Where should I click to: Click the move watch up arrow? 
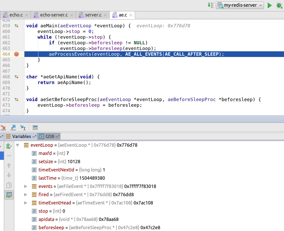point(9,165)
